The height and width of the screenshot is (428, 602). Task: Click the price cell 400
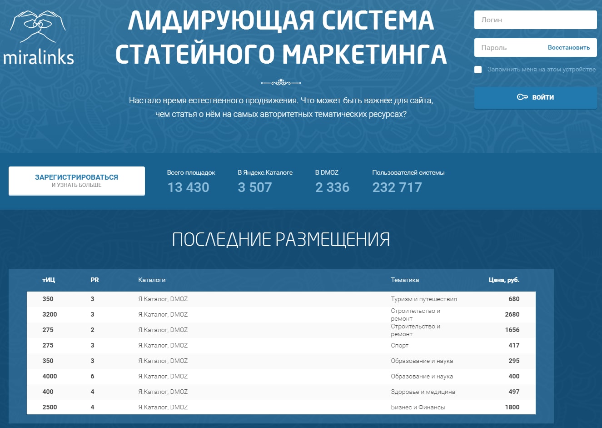point(514,376)
